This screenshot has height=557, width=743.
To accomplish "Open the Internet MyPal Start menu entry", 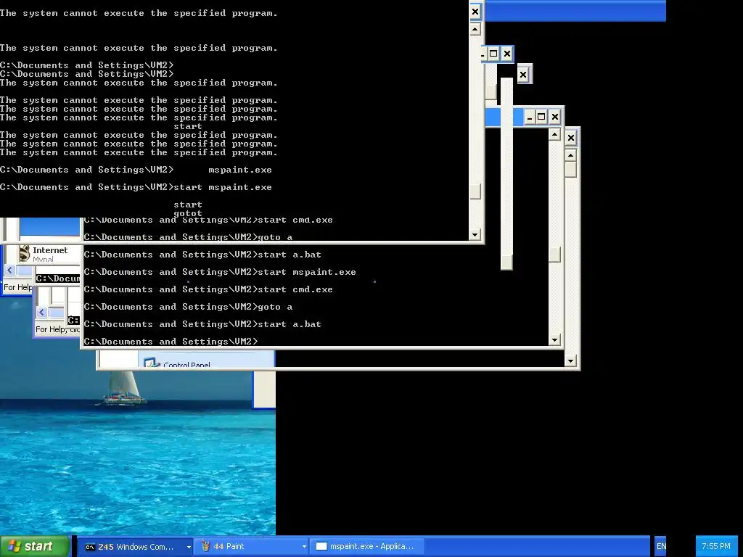I will click(x=49, y=254).
